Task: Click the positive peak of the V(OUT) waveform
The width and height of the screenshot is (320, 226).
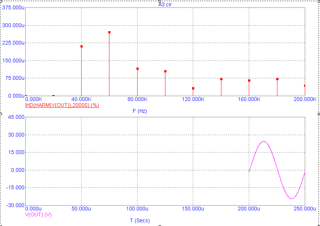Action: click(264, 141)
